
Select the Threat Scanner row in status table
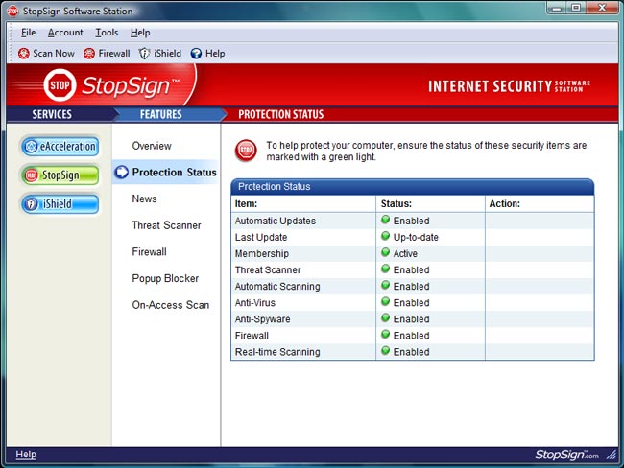tap(268, 270)
